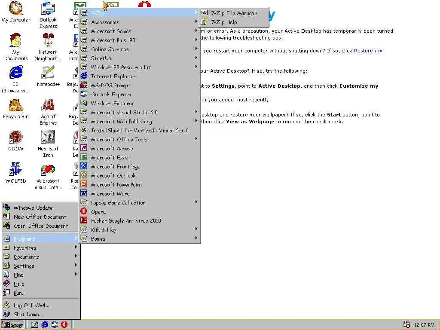The width and height of the screenshot is (440, 330).
Task: Expand Microsoft Web Publishing submenu
Action: click(x=140, y=121)
